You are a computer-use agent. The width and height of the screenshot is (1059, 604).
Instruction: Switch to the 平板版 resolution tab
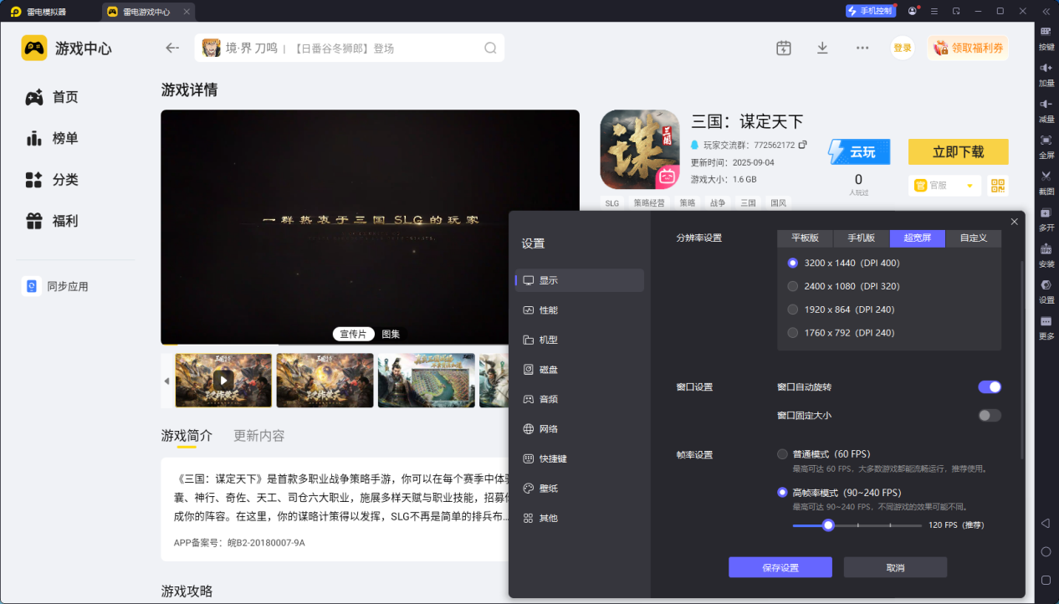pyautogui.click(x=805, y=238)
